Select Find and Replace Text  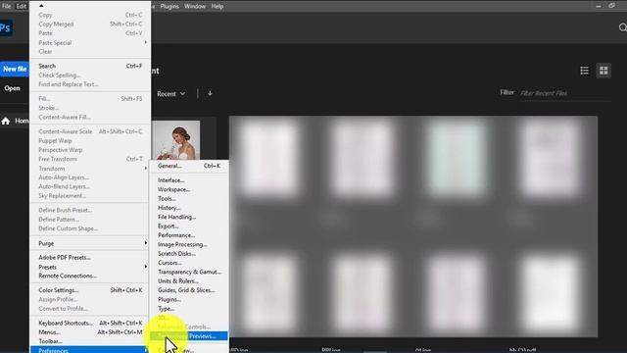click(x=90, y=84)
